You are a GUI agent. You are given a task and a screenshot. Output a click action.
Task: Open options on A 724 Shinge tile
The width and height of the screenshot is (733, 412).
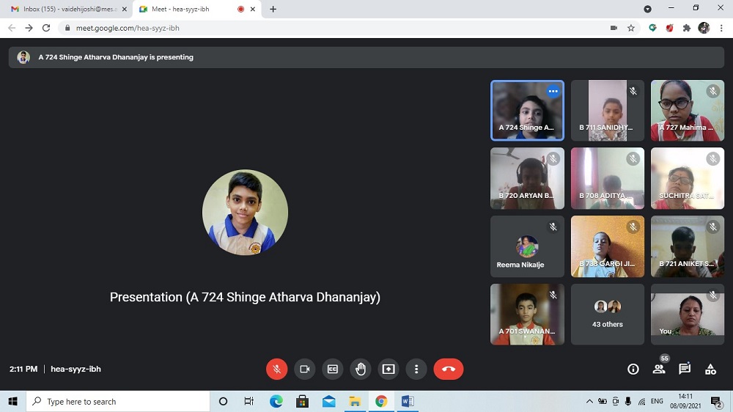(553, 92)
